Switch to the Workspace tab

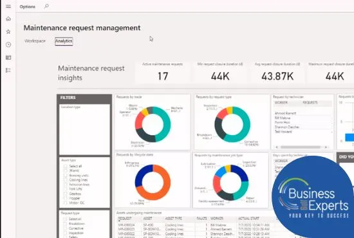click(35, 41)
